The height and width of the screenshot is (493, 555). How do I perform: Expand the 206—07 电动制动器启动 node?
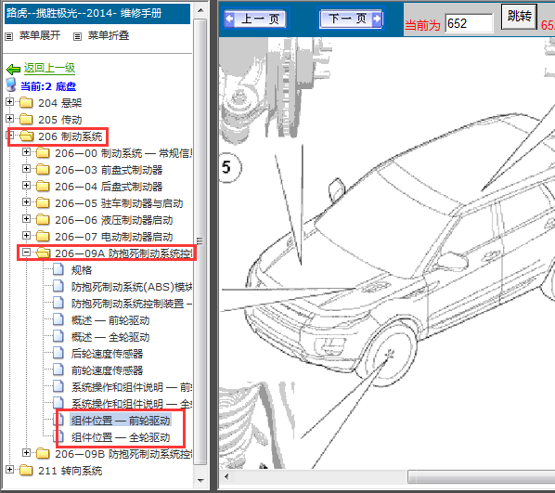click(26, 235)
